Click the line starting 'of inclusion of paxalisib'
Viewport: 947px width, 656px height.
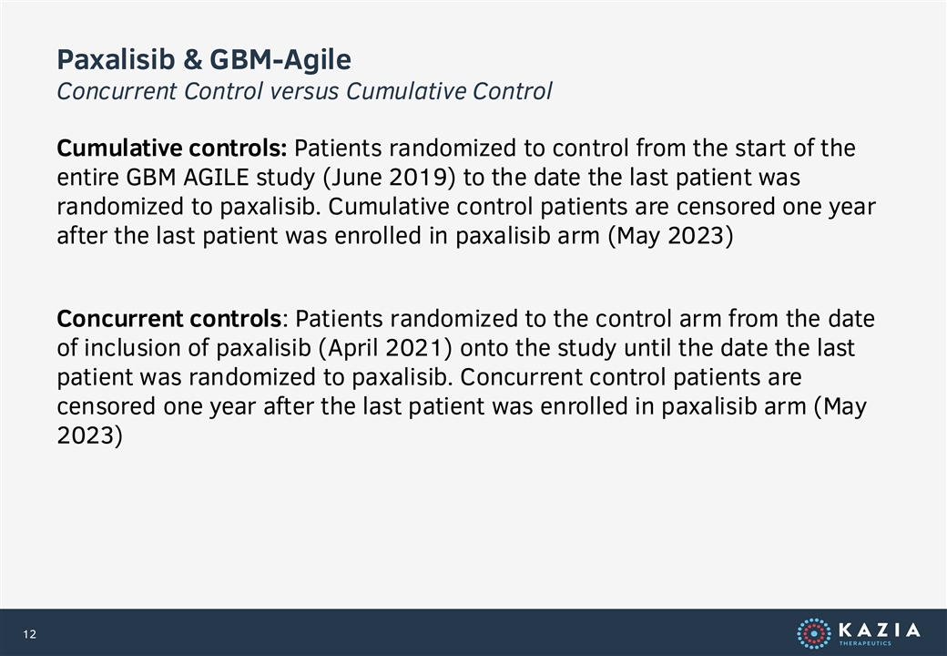[455, 348]
